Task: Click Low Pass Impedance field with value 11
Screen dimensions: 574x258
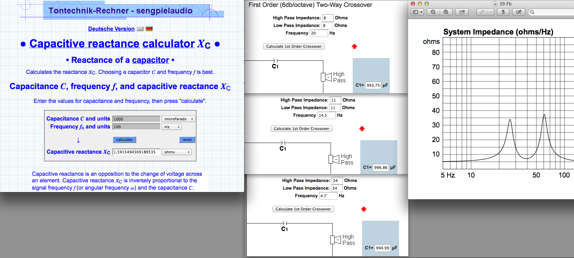Action: pos(335,108)
